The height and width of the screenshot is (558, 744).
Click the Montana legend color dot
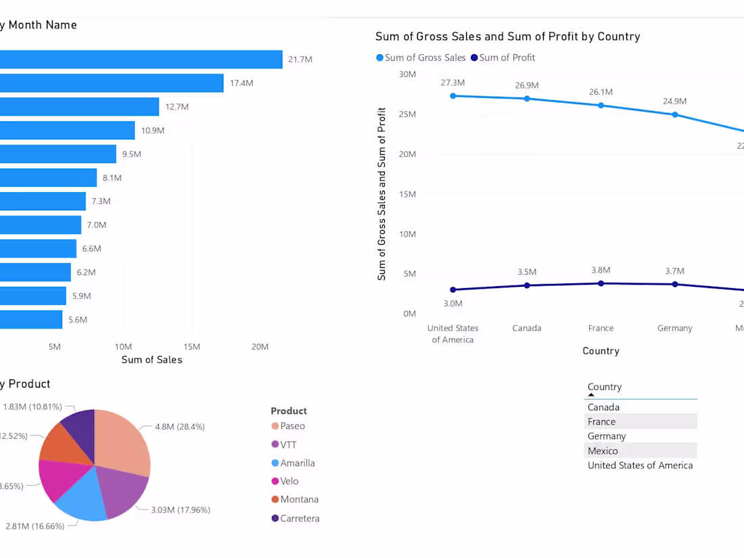click(x=275, y=500)
